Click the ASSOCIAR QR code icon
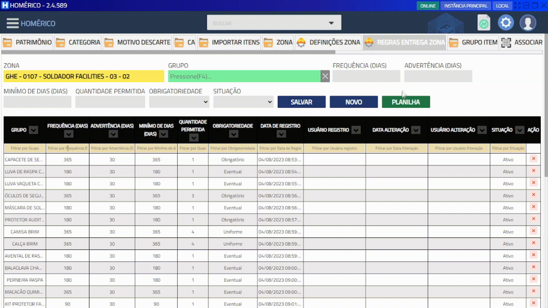This screenshot has height=308, width=548. coord(506,42)
